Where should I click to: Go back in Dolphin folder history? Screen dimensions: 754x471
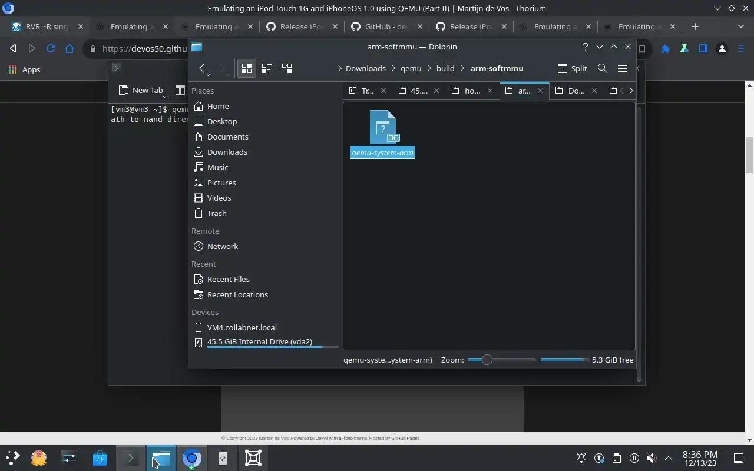pos(202,68)
